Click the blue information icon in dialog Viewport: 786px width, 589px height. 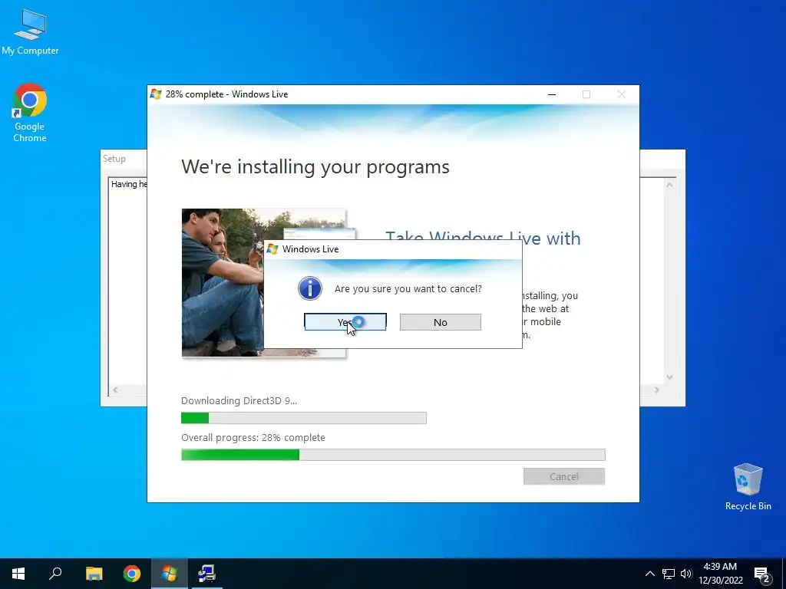point(310,288)
